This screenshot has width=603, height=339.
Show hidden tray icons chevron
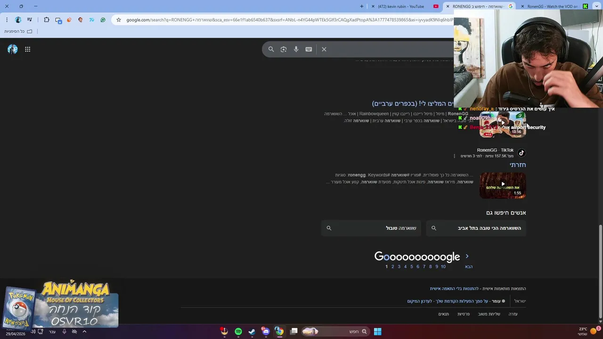point(84,331)
